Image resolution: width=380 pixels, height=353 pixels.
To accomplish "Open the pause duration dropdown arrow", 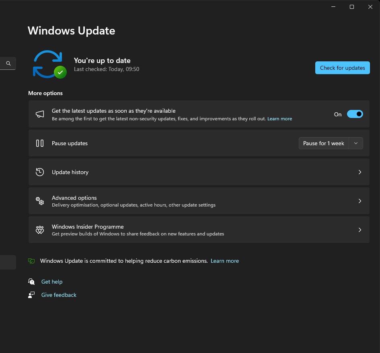I will click(x=356, y=143).
